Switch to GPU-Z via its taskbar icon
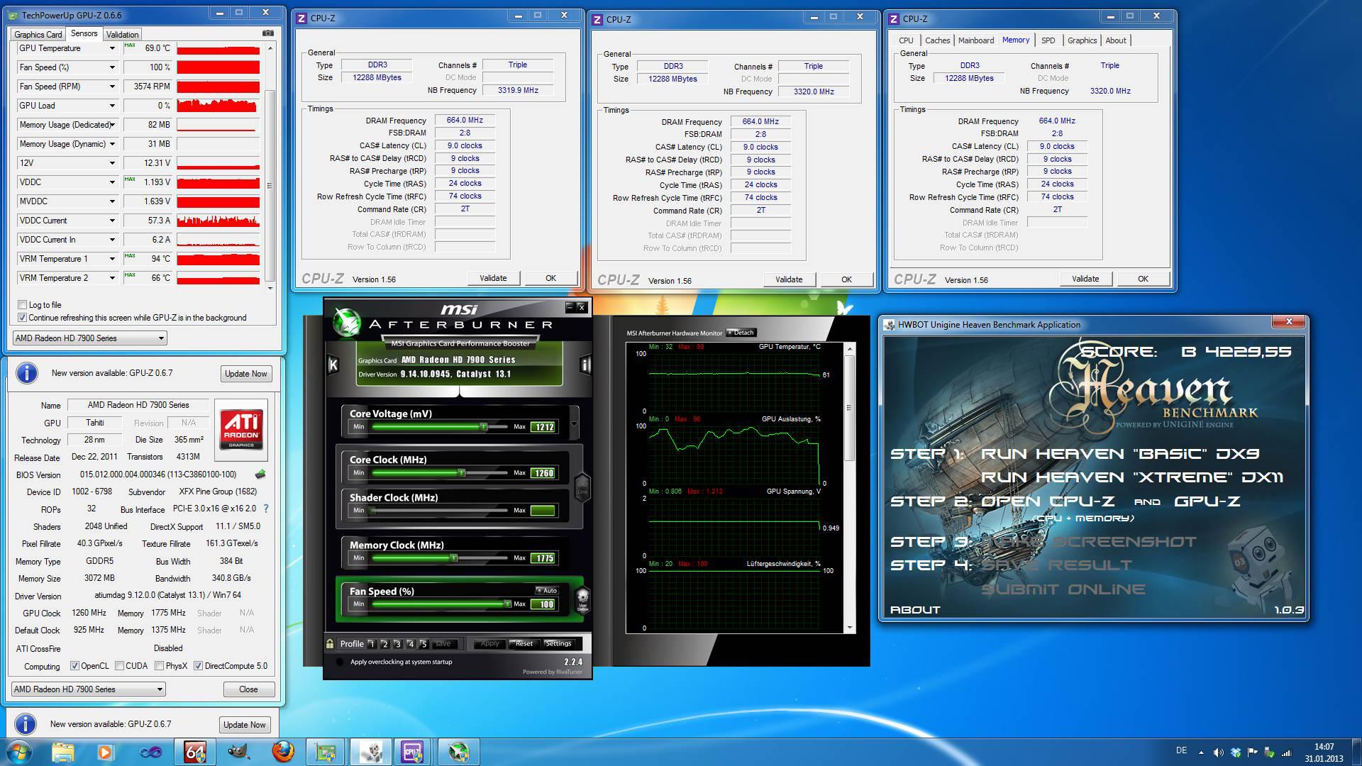The height and width of the screenshot is (766, 1362). click(326, 752)
